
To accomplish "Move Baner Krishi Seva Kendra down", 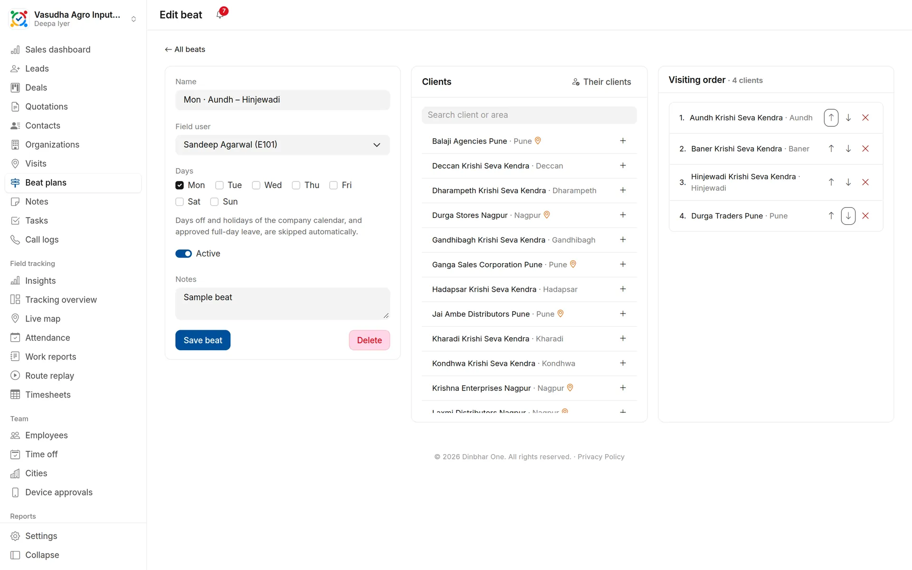I will [x=848, y=149].
